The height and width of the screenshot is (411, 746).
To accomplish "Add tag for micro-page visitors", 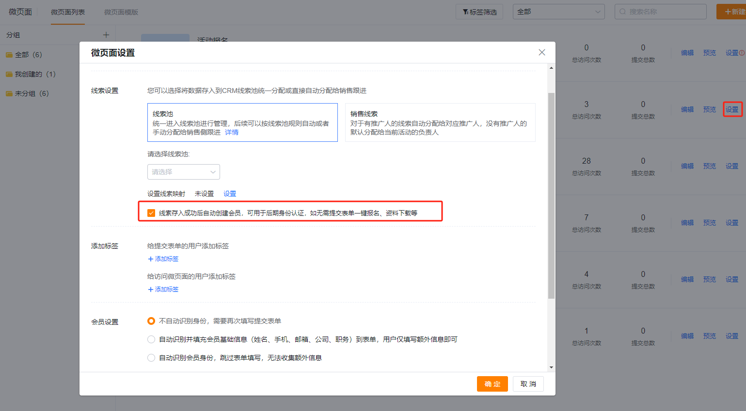I will [x=163, y=289].
